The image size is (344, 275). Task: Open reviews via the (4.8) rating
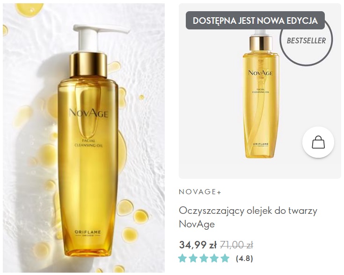coord(244,258)
